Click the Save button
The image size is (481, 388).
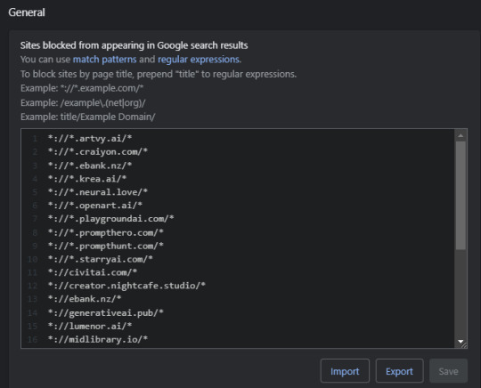coord(448,371)
